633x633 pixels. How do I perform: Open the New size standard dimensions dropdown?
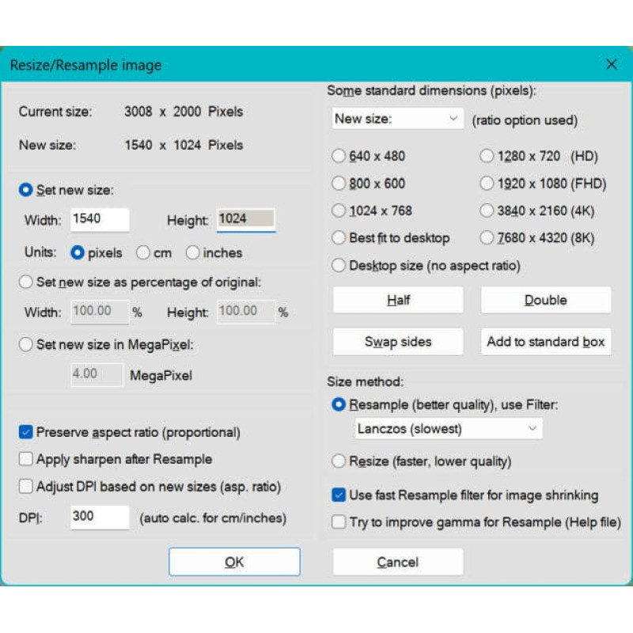(x=398, y=119)
